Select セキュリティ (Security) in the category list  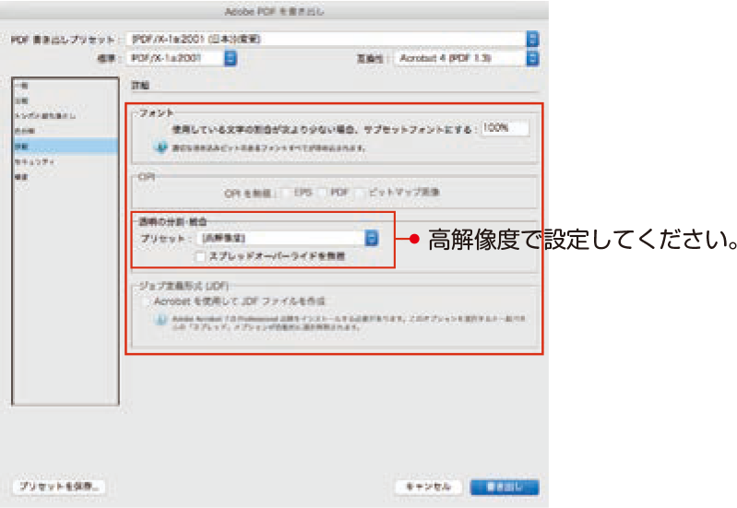65,161
